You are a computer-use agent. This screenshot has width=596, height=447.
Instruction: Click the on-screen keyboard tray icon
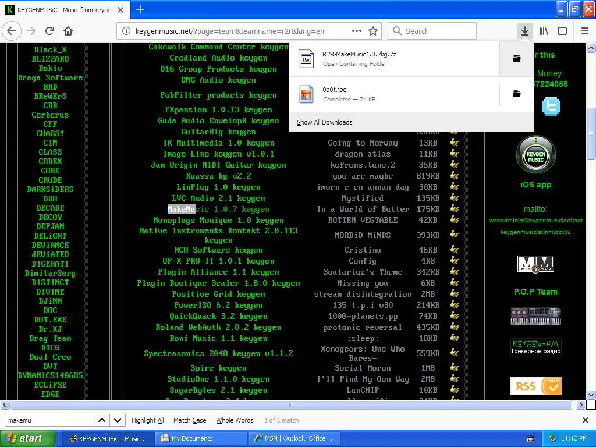pos(531,439)
